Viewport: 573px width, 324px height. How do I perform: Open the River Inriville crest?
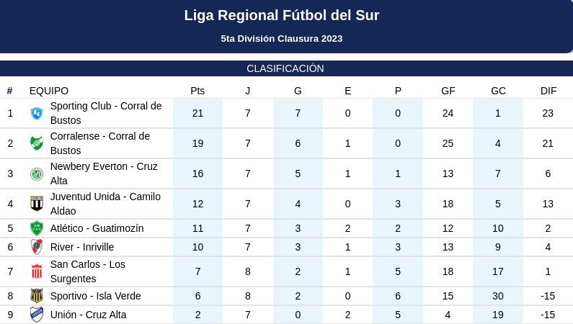click(37, 247)
